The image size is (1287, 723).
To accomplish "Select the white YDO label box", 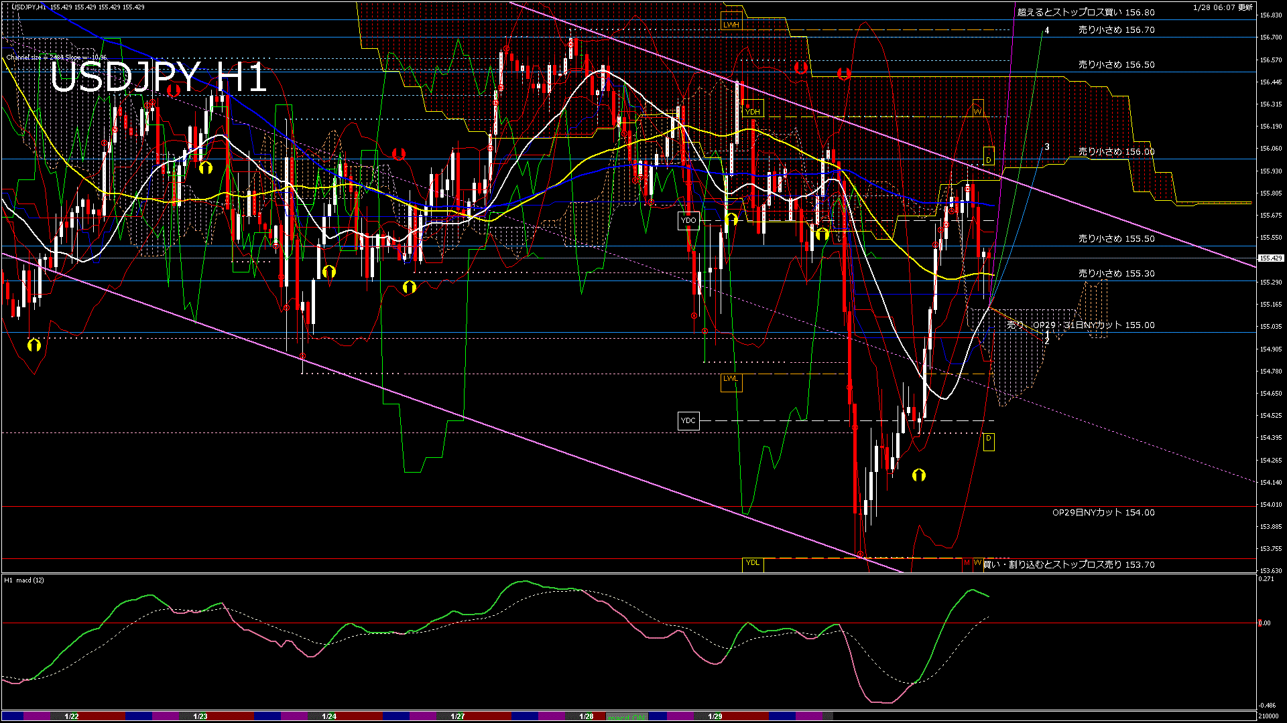I will tap(688, 220).
